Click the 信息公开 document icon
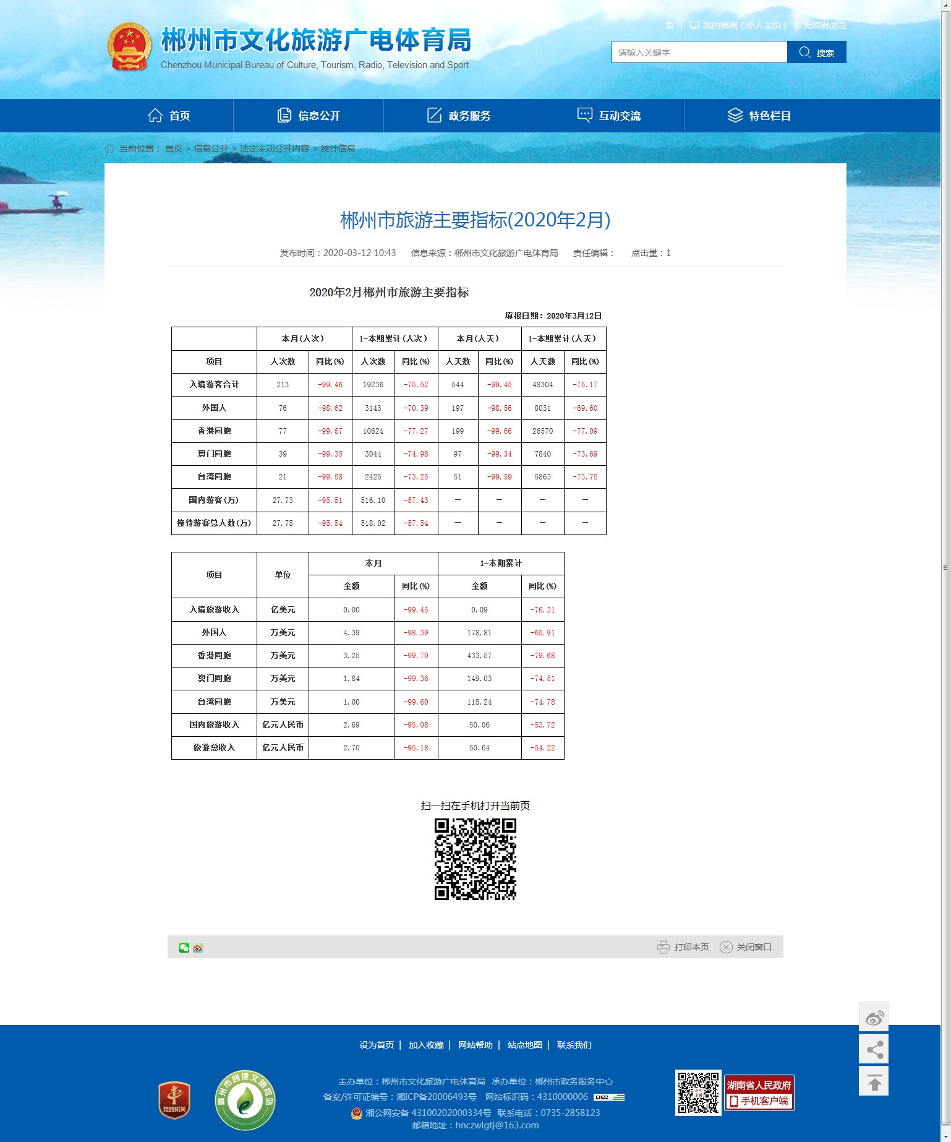 [x=284, y=115]
